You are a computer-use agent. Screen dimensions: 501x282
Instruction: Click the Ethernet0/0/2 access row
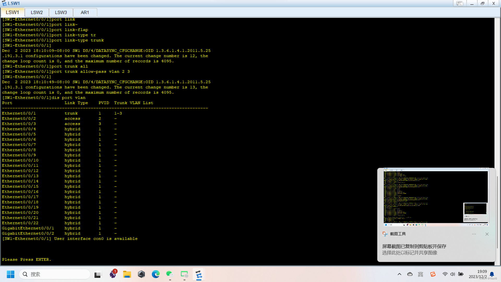pos(59,119)
